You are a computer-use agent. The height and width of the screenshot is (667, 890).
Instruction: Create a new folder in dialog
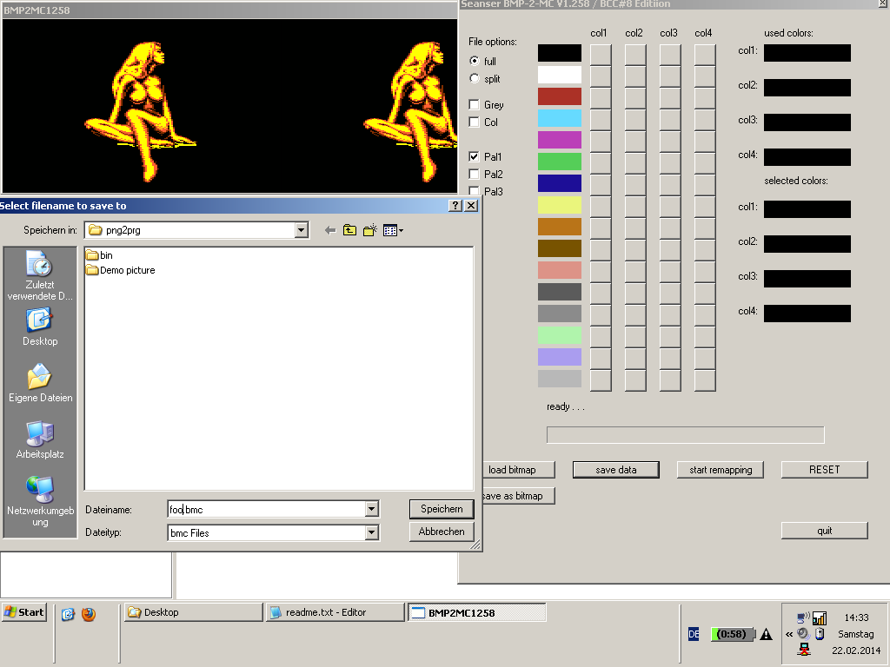click(x=370, y=230)
